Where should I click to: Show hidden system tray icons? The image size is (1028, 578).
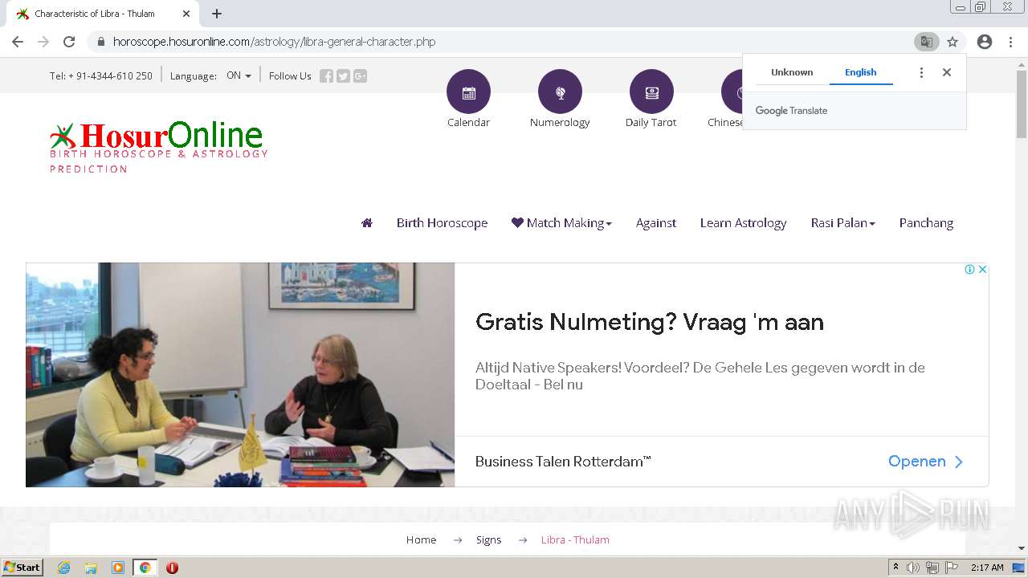coord(895,568)
